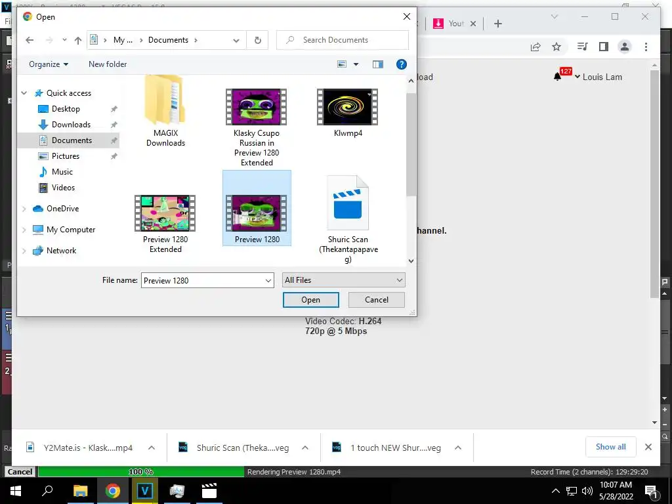Share this page icon in Chrome
Image resolution: width=672 pixels, height=504 pixels.
tap(535, 47)
